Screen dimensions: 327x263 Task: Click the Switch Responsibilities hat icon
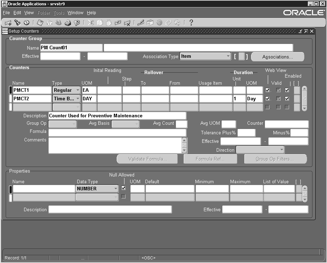59,22
